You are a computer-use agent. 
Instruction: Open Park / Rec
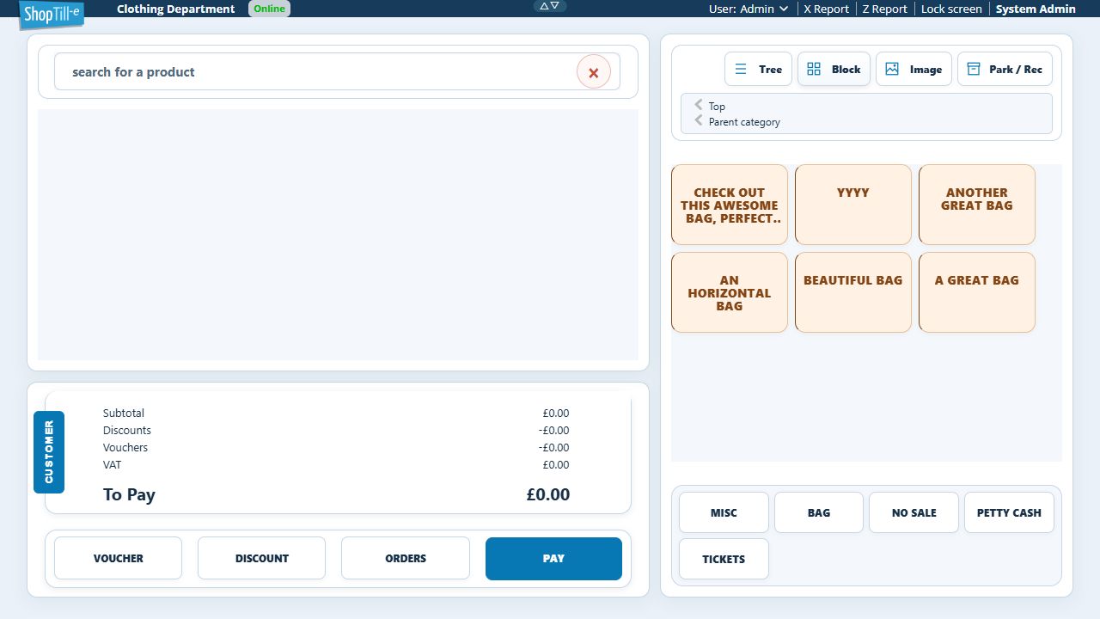tap(1005, 69)
